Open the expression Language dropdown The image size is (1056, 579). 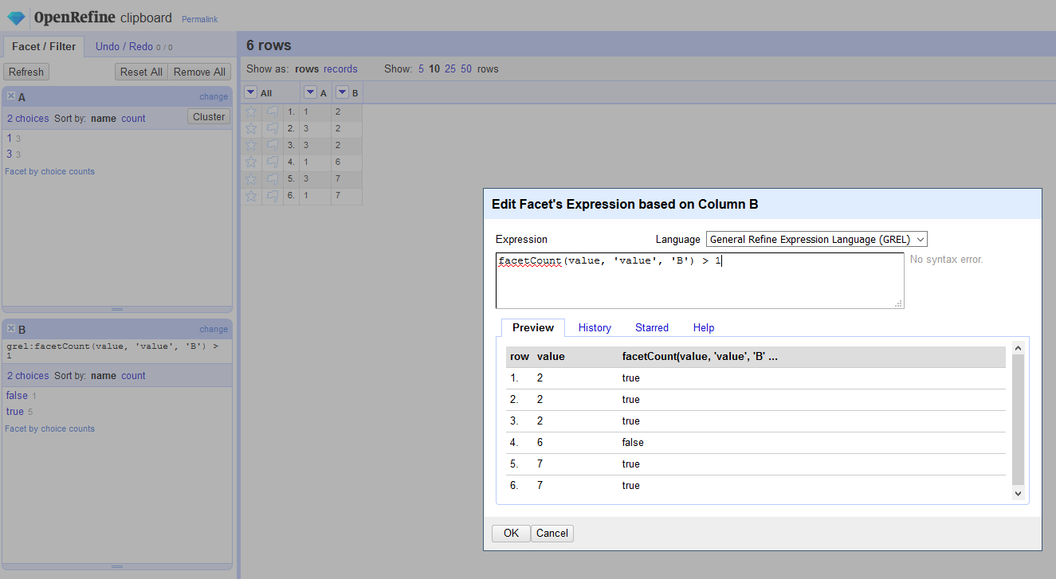pos(817,239)
